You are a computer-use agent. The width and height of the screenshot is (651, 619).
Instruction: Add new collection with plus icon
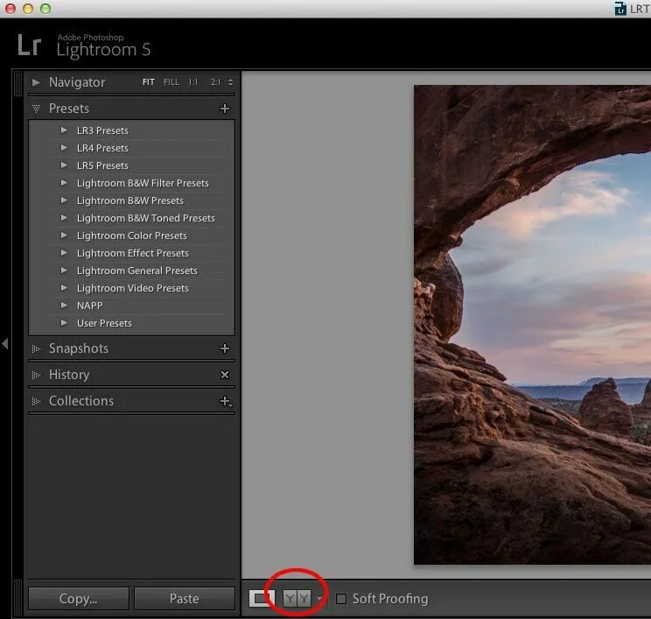click(226, 401)
